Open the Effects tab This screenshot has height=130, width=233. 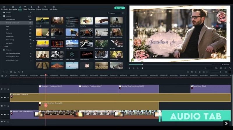pos(39,8)
